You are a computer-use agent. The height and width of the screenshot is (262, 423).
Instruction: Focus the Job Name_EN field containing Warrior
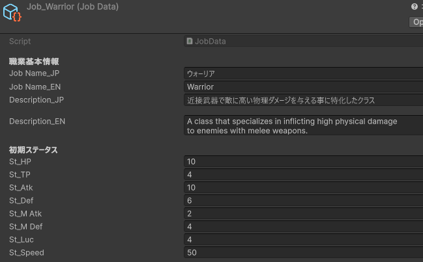pos(303,86)
